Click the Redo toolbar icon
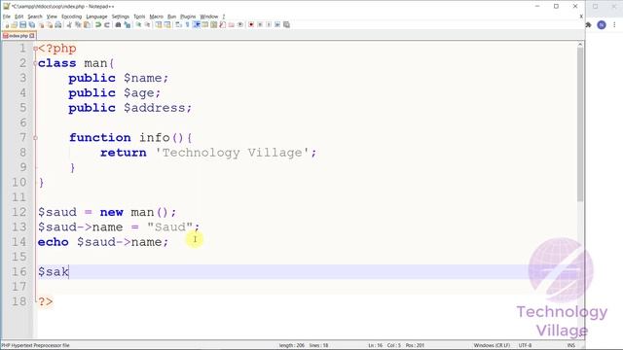Viewport: 623px width, 350px height. 107,25
